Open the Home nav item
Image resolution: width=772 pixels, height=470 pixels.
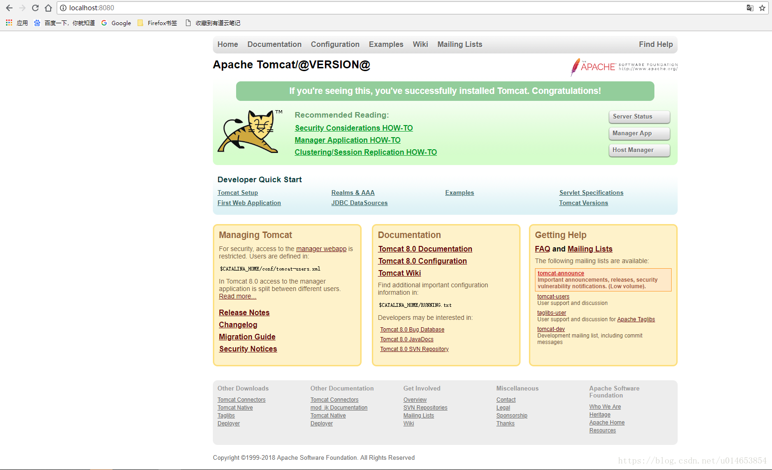click(228, 44)
